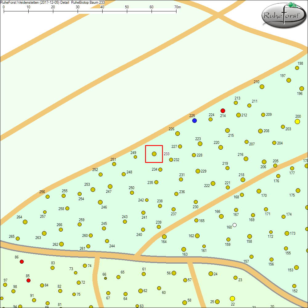Click tree marker 173
The image size is (308, 308).
[287, 233]
